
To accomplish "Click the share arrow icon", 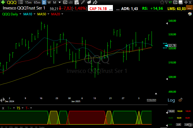I will [95, 2].
